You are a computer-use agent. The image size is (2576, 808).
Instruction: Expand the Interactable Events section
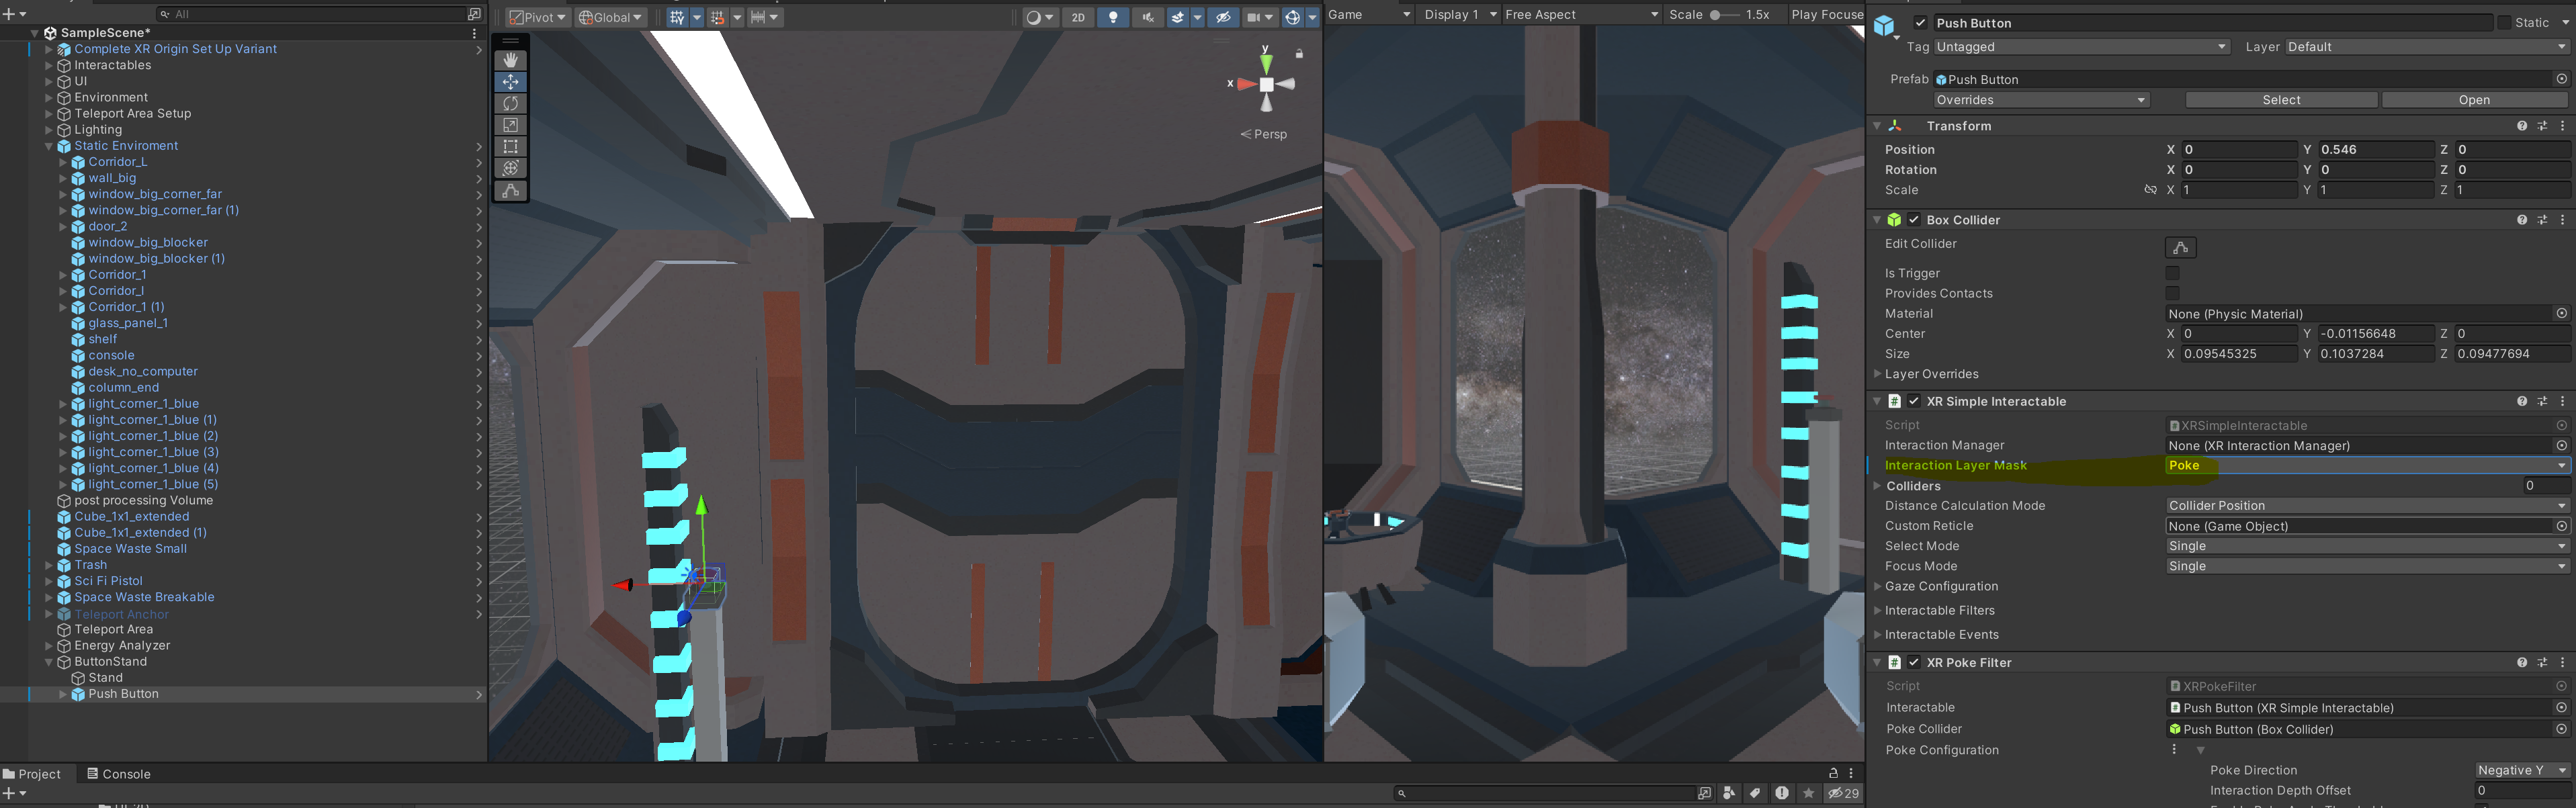[1878, 634]
